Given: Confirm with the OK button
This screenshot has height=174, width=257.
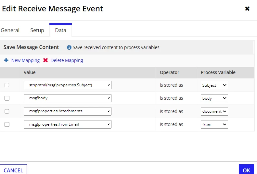Looking at the screenshot, I should pos(246,169).
